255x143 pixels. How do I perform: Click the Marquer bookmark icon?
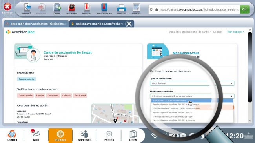coord(87,7)
